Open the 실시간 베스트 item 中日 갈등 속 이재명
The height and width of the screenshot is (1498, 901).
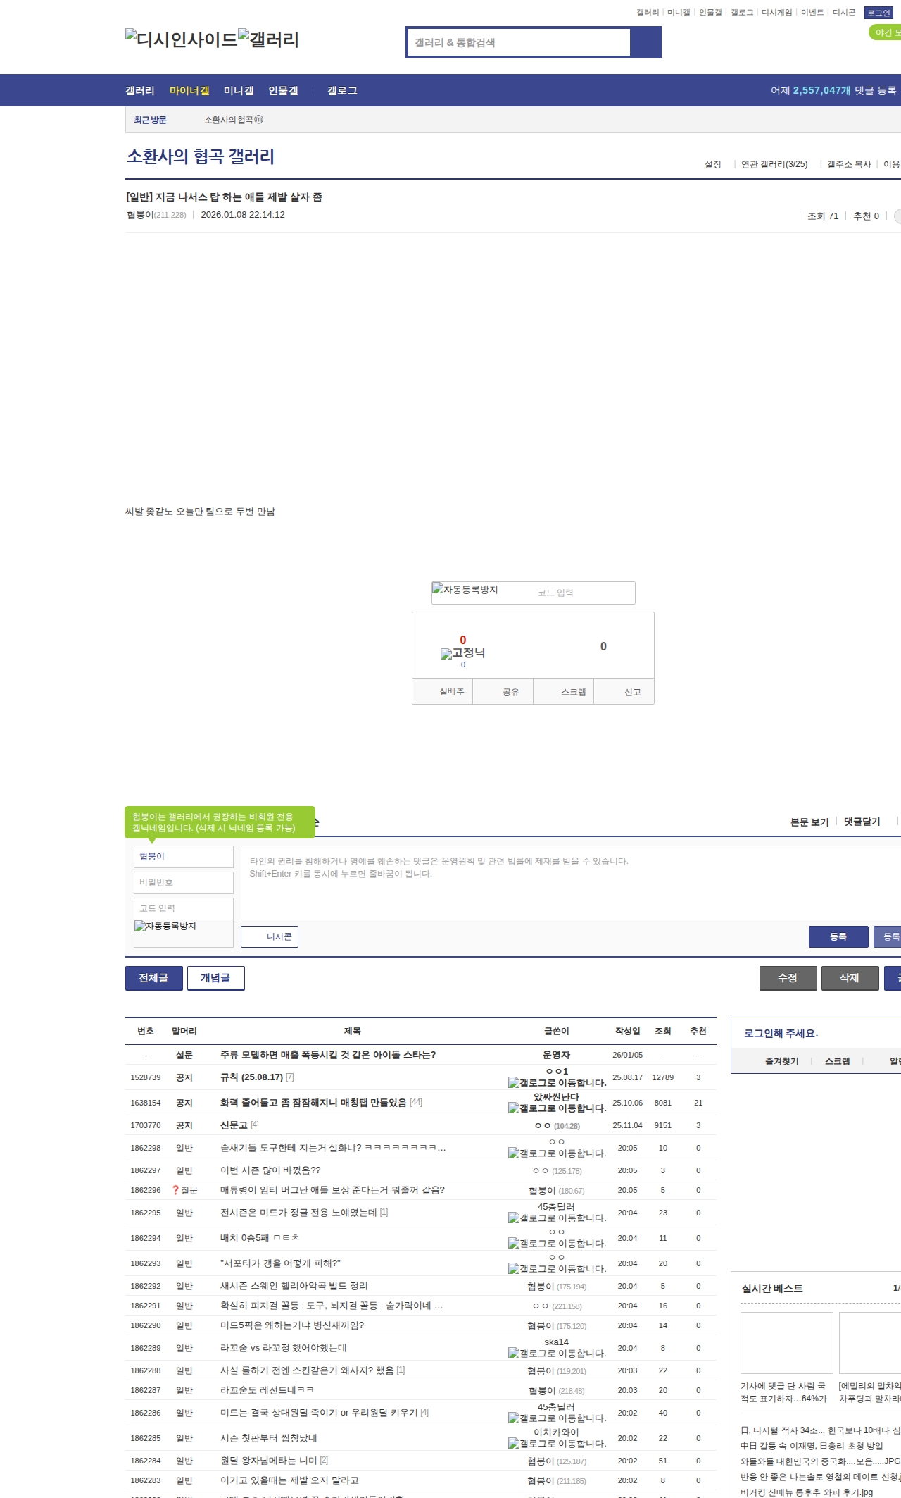[812, 1446]
